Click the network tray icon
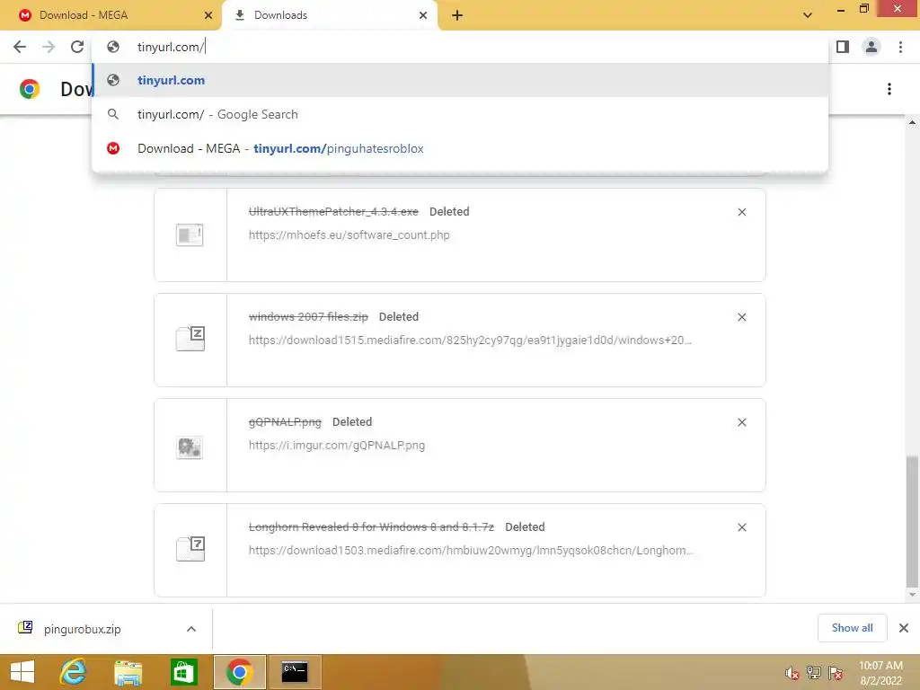Screen dimensions: 920x690 point(814,673)
